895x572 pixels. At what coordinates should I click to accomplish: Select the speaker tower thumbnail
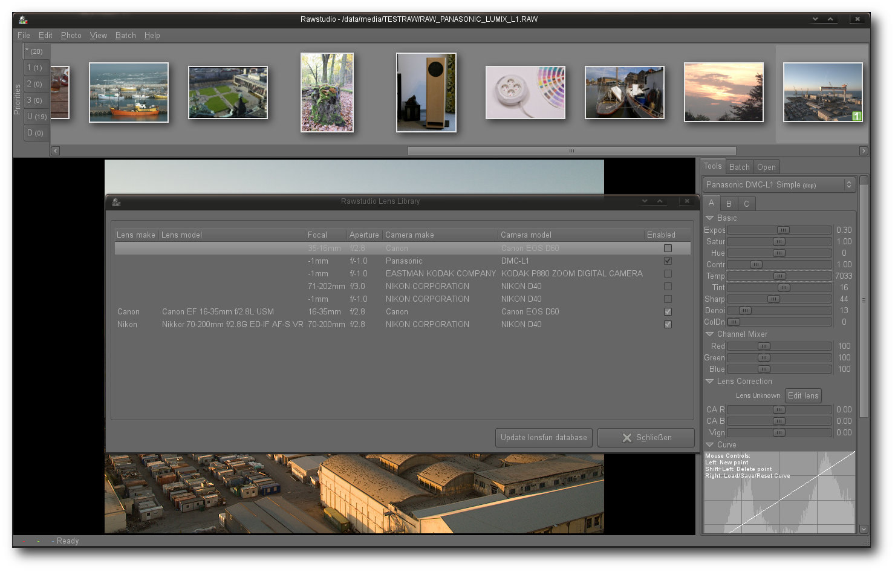coord(426,93)
